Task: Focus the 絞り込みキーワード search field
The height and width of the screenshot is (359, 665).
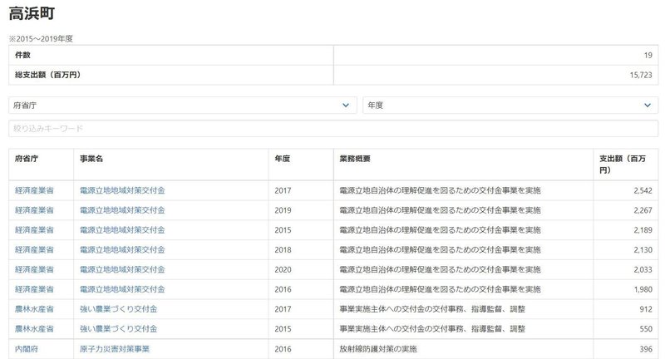Action: (x=333, y=129)
